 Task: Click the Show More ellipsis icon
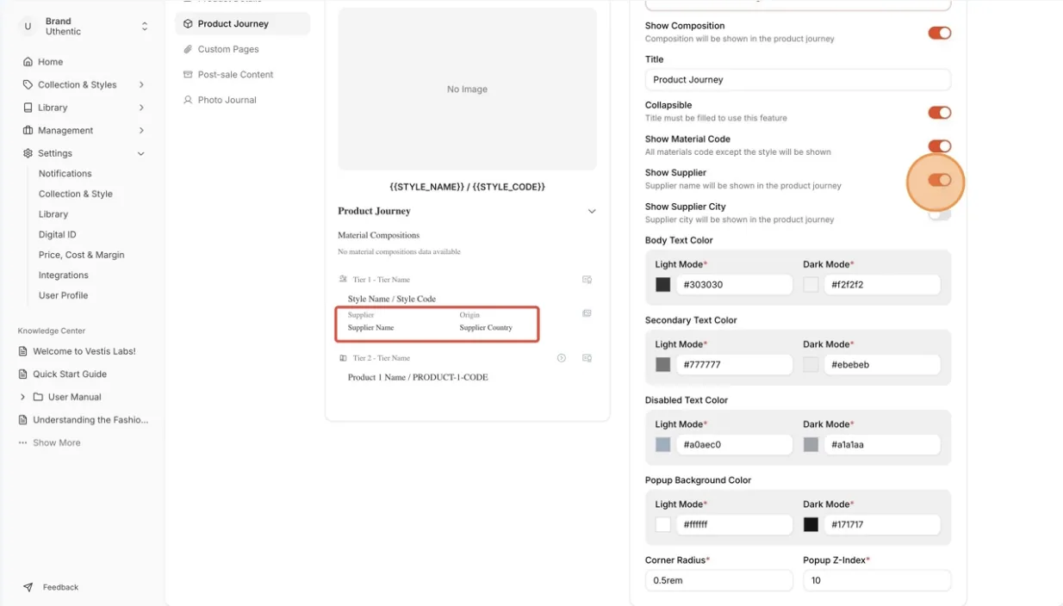click(x=23, y=443)
